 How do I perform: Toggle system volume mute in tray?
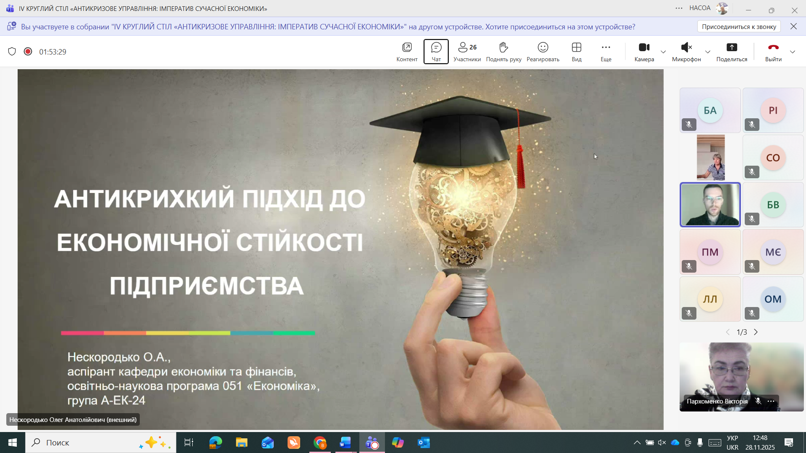(x=662, y=443)
